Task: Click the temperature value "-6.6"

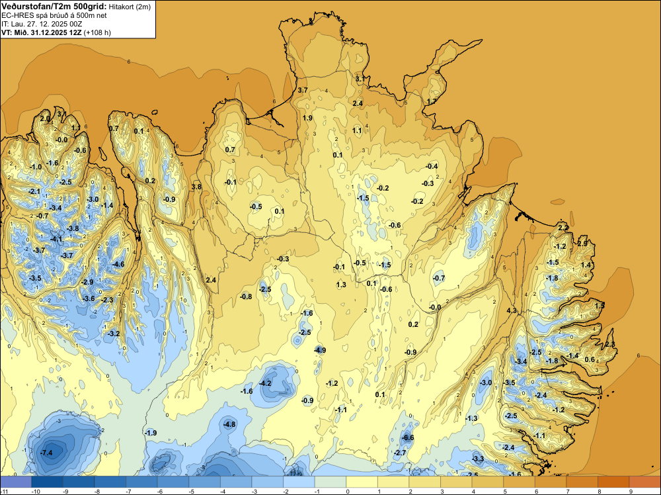Action: (x=408, y=437)
